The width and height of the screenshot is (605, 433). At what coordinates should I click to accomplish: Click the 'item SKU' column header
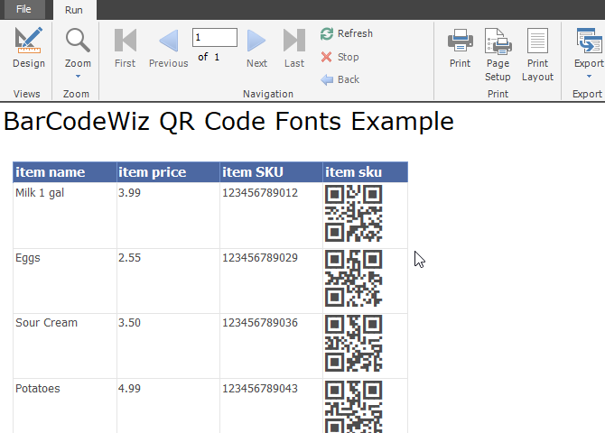tap(271, 172)
